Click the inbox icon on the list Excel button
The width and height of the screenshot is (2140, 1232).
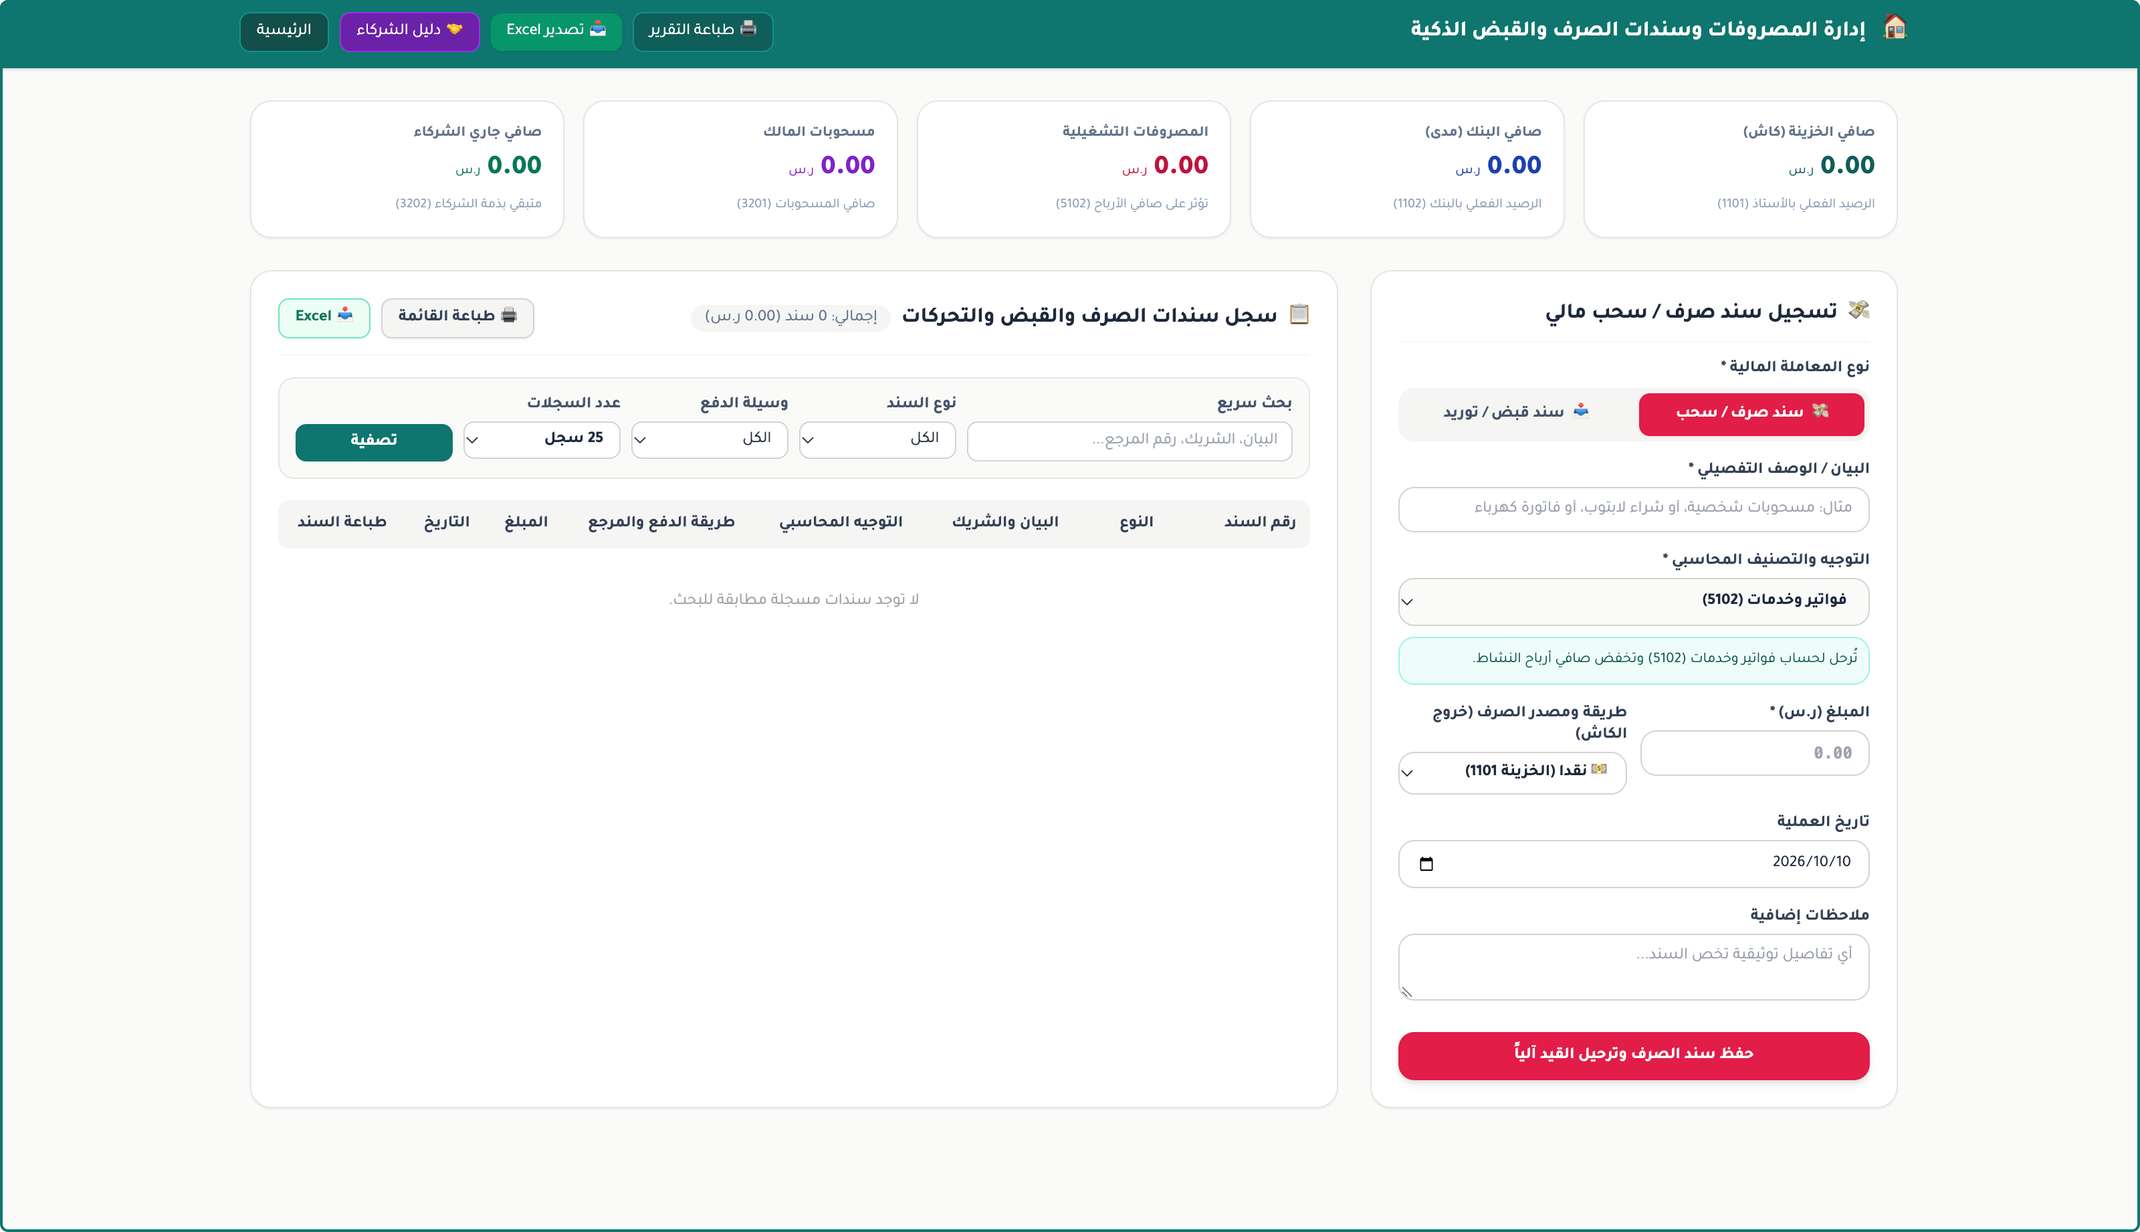click(345, 315)
